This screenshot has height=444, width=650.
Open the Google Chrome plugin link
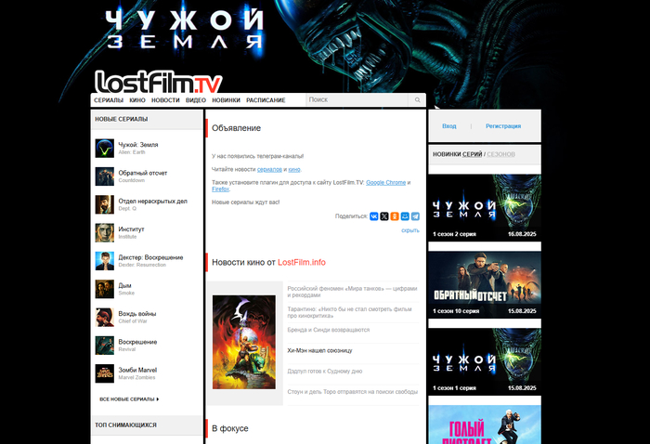[385, 182]
